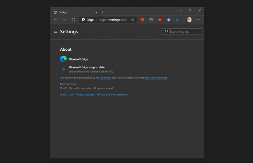Minimize the Edge window
253x163 pixels.
181,10
